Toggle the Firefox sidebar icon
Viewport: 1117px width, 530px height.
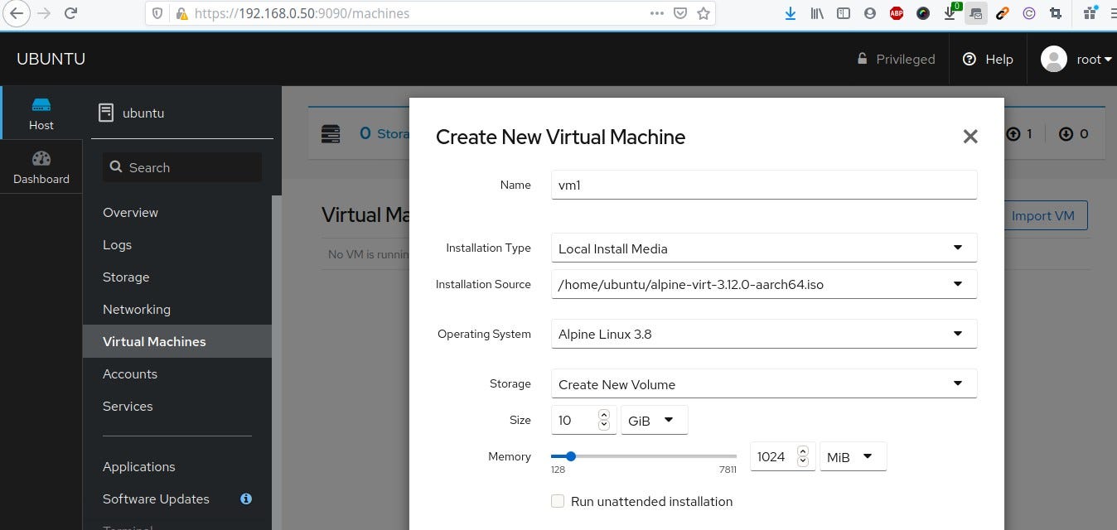coord(844,13)
